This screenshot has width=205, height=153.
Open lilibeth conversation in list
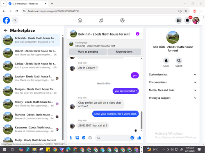31,53
